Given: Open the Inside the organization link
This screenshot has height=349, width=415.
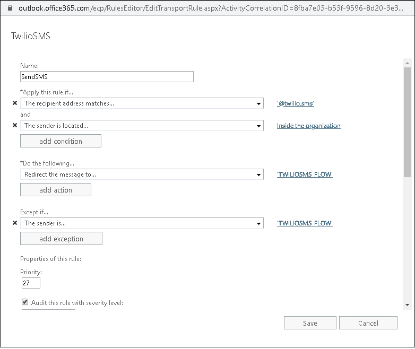Looking at the screenshot, I should click(x=309, y=126).
